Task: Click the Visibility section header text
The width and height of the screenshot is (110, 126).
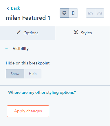Action: (x=21, y=48)
